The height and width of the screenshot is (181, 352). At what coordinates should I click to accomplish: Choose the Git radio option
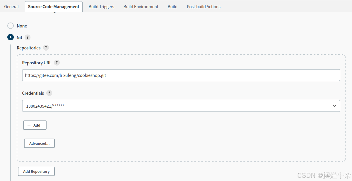[11, 37]
